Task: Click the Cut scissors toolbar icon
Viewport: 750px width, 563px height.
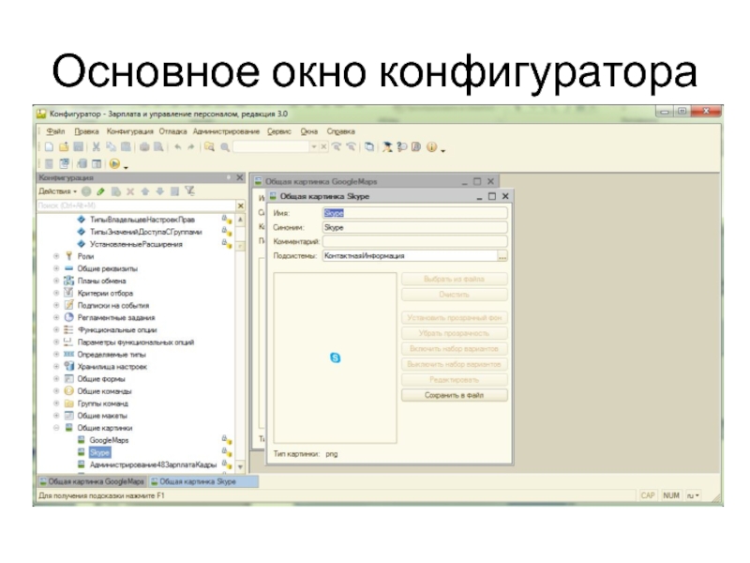Action: point(97,147)
